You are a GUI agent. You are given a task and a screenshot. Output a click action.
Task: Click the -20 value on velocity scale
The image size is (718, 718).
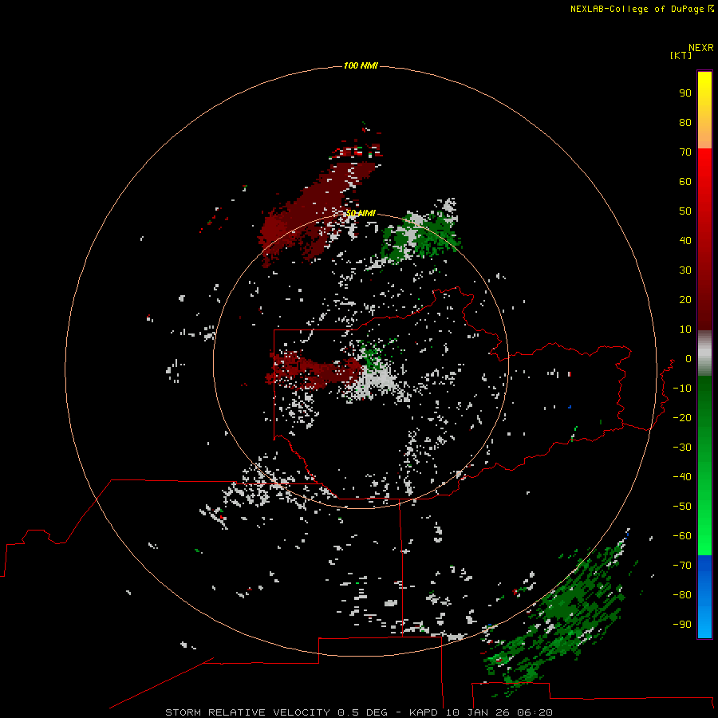(682, 418)
